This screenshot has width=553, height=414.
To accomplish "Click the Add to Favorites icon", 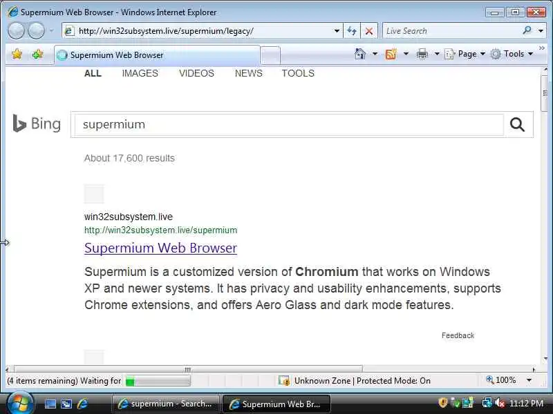I will click(x=37, y=55).
